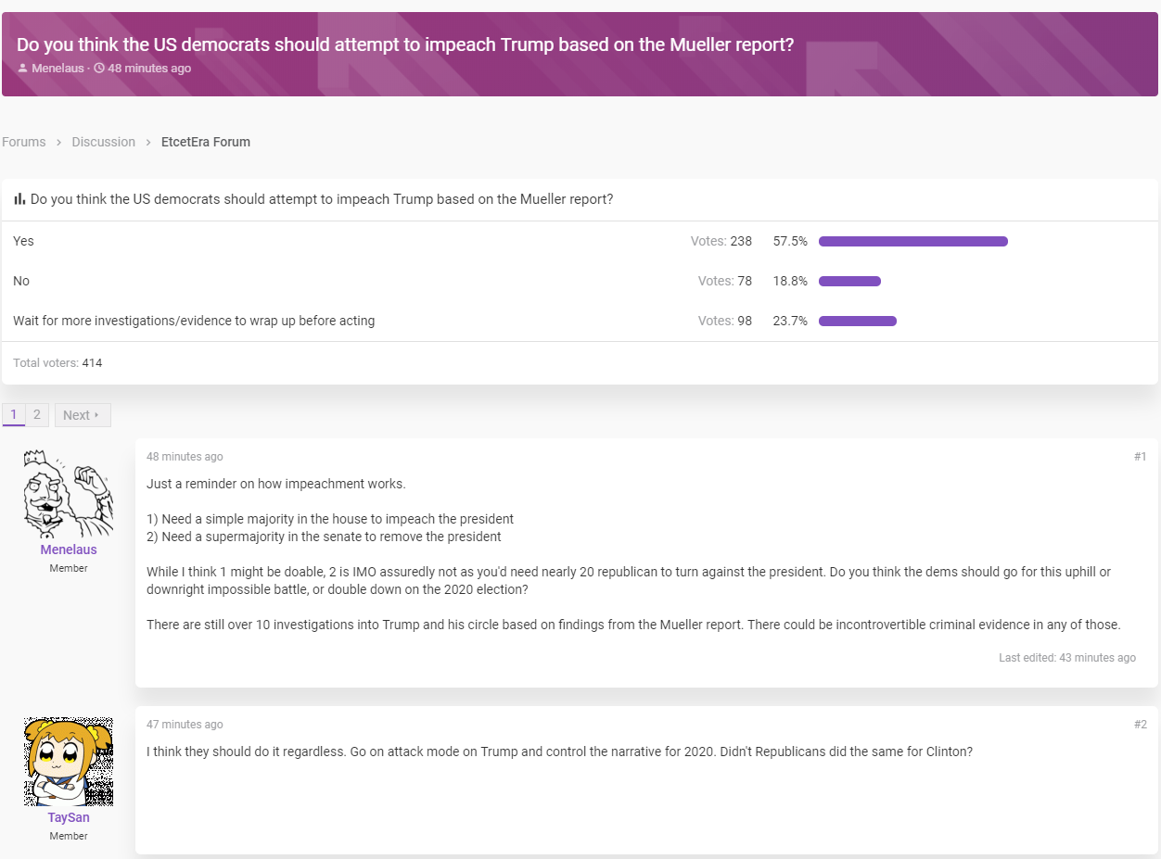Open Menelaus's king avatar image
The height and width of the screenshot is (859, 1161).
tap(69, 493)
